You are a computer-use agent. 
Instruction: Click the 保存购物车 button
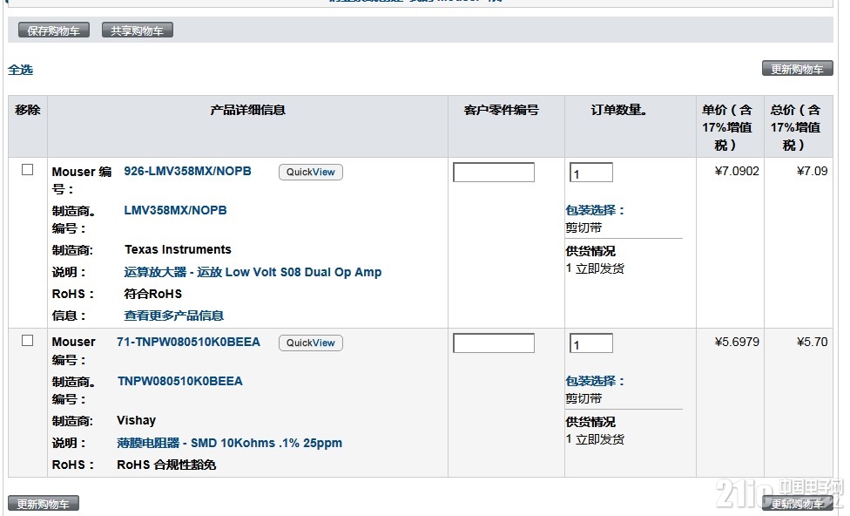[x=54, y=31]
